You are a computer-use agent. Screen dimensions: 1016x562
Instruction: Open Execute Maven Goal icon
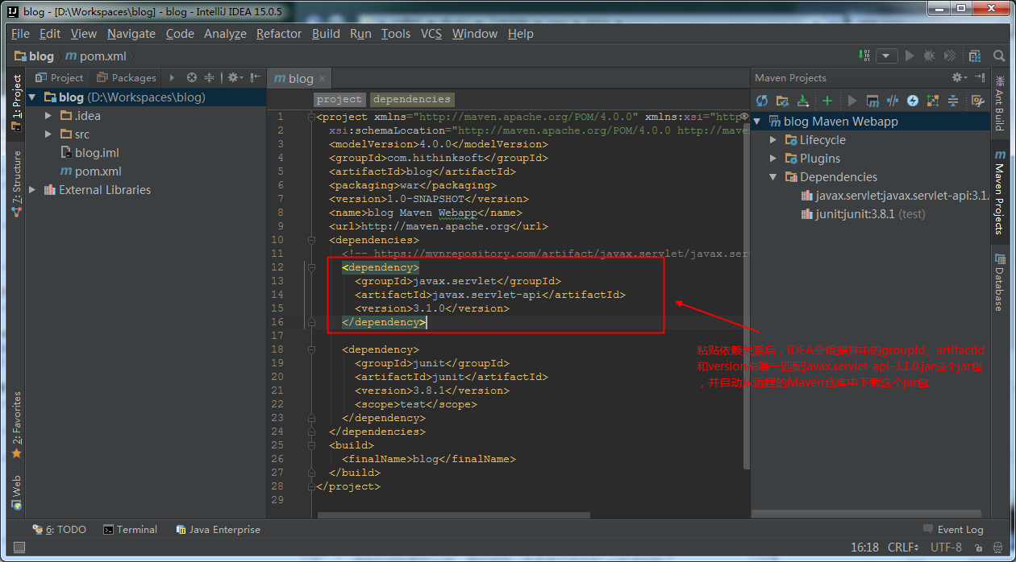point(872,101)
